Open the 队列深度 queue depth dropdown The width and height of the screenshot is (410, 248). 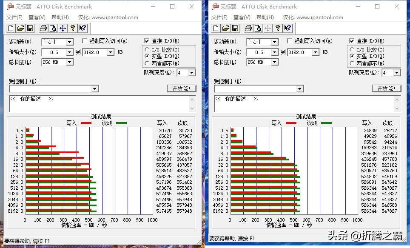point(191,72)
